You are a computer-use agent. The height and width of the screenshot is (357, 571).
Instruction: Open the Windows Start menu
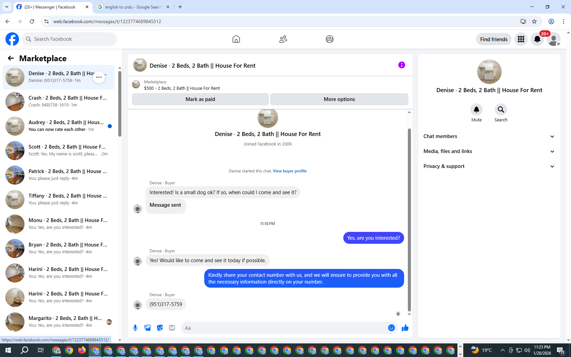pos(8,350)
